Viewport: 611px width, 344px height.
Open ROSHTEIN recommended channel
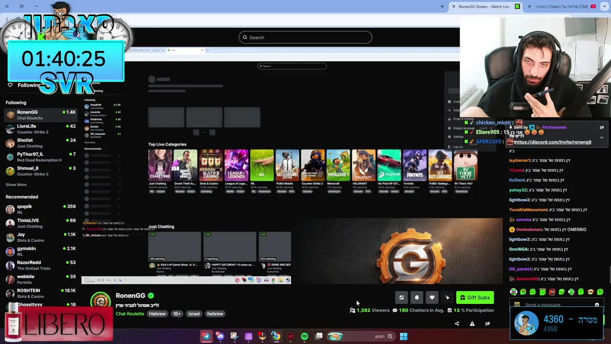pyautogui.click(x=41, y=293)
